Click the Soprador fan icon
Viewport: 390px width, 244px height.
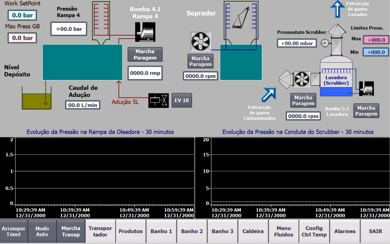tap(200, 42)
